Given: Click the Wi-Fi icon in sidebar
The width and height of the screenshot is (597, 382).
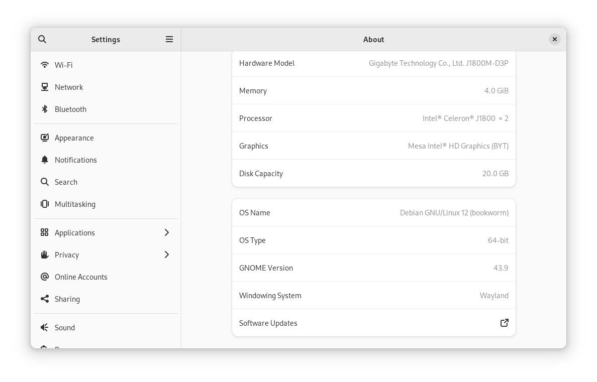Looking at the screenshot, I should pyautogui.click(x=45, y=65).
